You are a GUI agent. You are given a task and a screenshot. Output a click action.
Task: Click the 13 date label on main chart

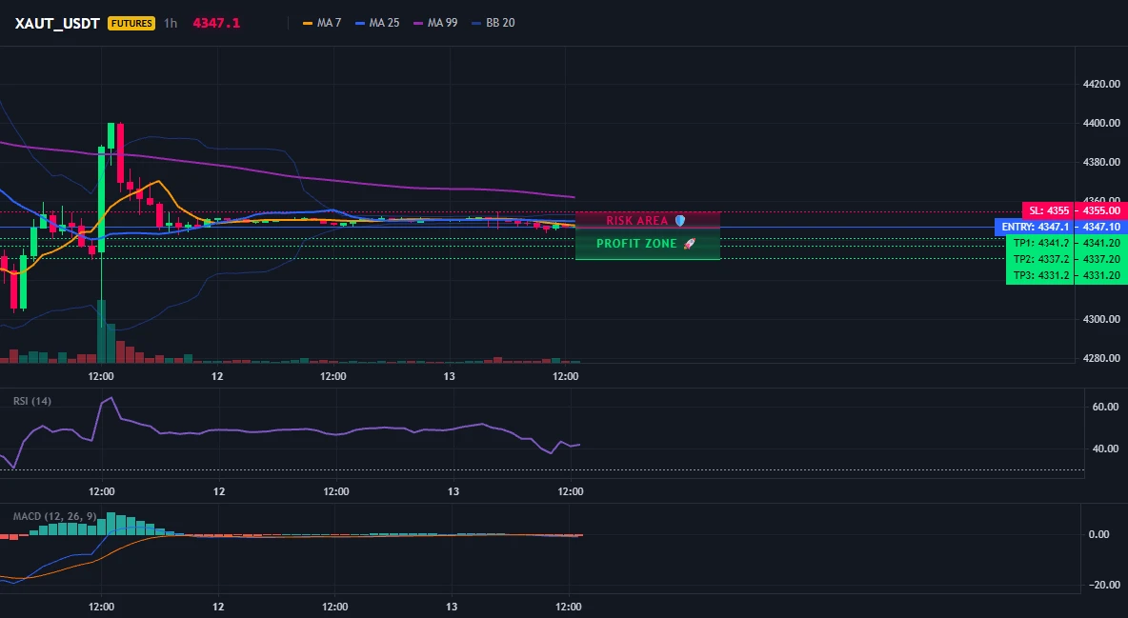[x=450, y=376]
